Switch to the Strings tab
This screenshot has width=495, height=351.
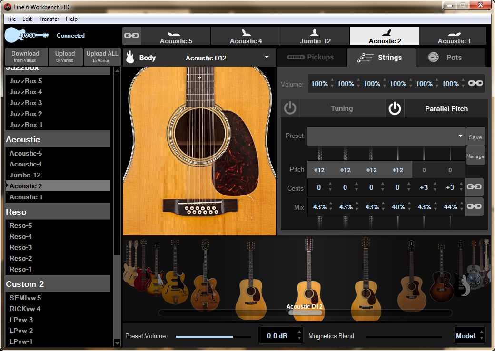pos(381,58)
